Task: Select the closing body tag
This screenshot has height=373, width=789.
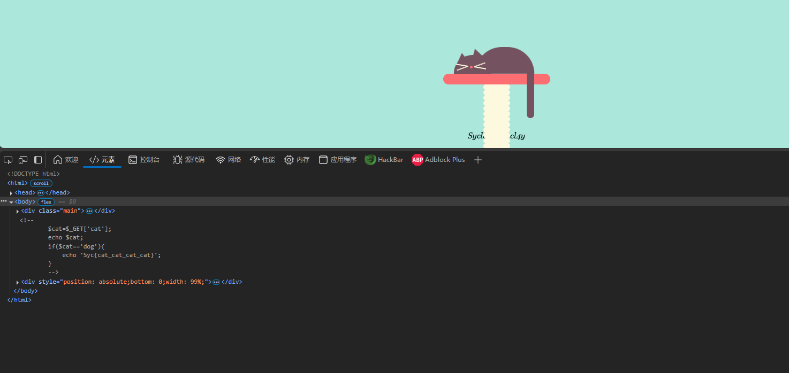Action: [x=26, y=291]
